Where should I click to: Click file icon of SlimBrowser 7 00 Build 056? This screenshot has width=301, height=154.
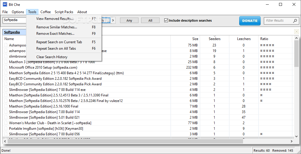tap(6, 134)
